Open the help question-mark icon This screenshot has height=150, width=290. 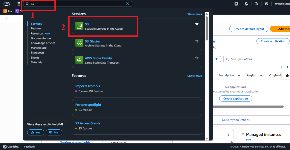tap(256, 4)
